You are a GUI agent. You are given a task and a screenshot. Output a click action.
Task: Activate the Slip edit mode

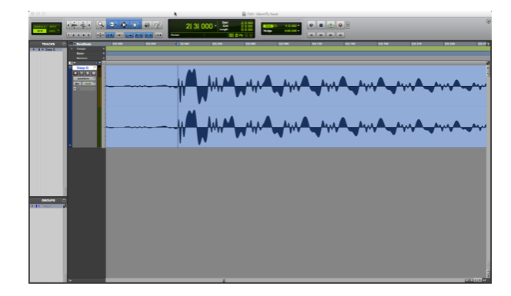coord(40,31)
